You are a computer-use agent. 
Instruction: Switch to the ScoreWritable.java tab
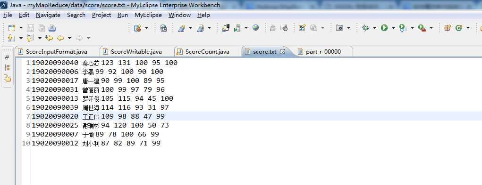tap(136, 52)
